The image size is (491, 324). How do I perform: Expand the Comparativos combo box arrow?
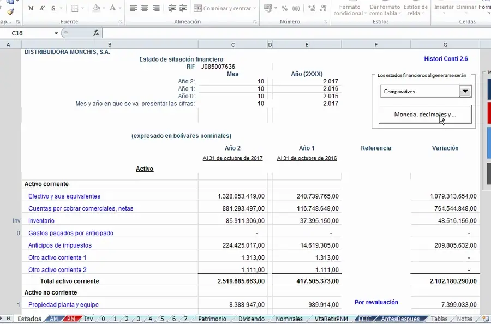click(x=465, y=92)
